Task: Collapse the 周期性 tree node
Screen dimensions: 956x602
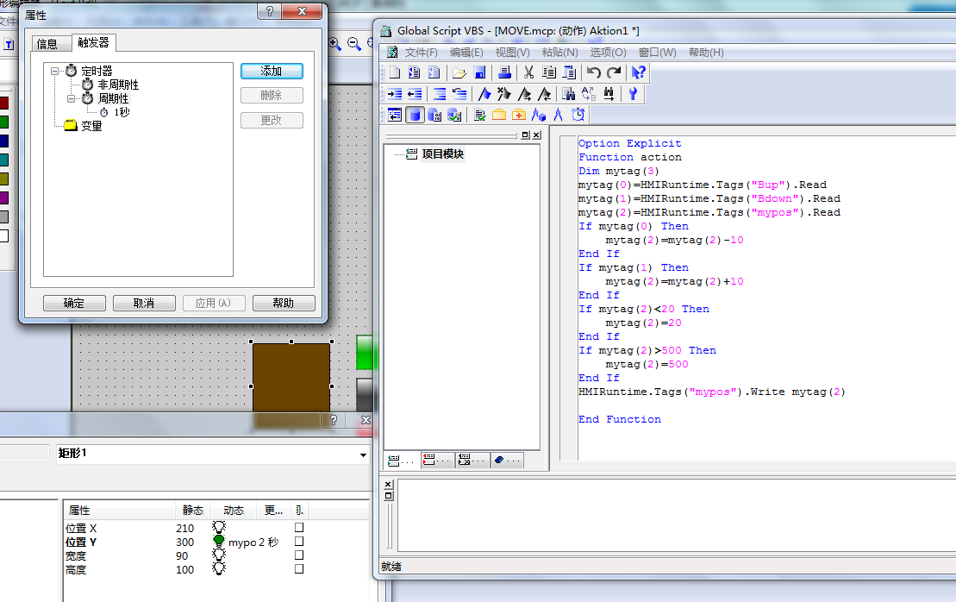Action: click(x=72, y=98)
